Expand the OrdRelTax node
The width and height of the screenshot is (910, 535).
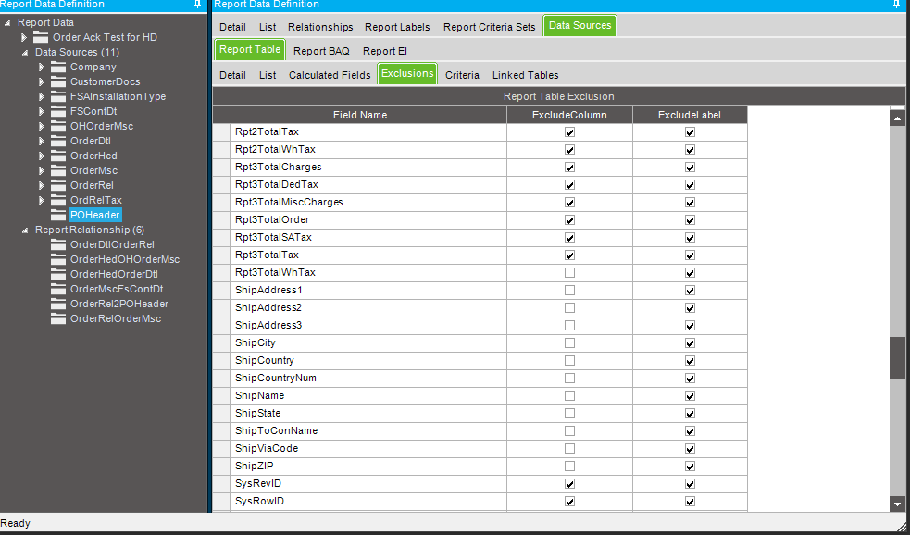[x=42, y=200]
